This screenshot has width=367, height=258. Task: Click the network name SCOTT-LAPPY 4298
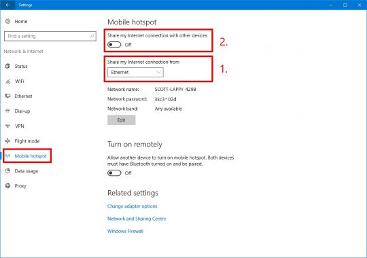(x=175, y=89)
